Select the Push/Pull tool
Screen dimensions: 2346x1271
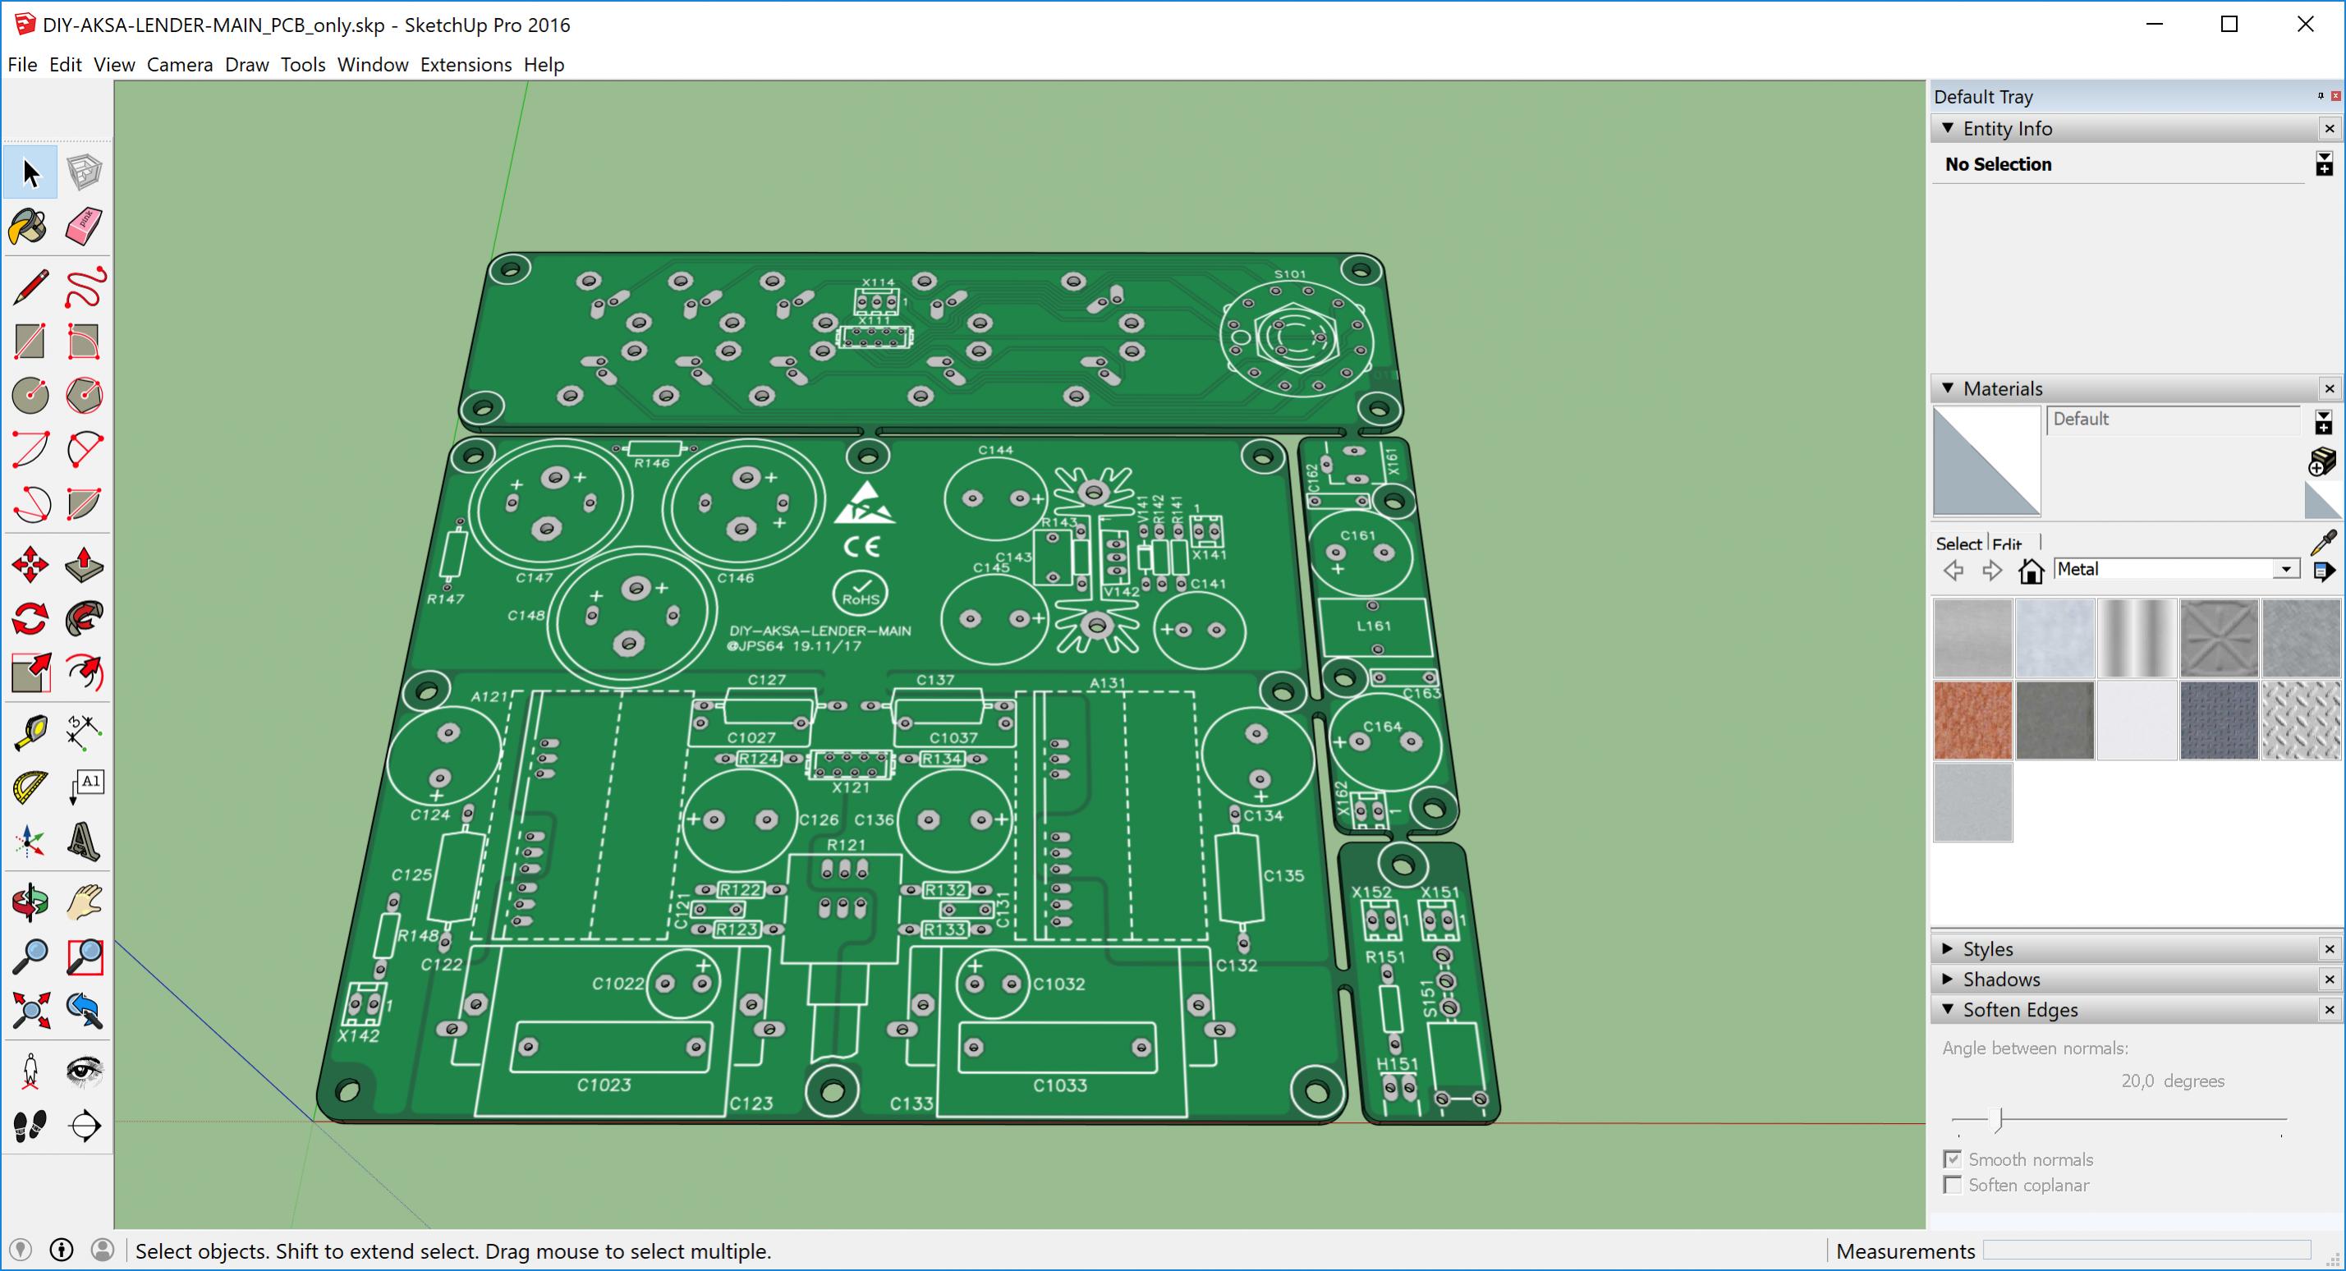(85, 565)
